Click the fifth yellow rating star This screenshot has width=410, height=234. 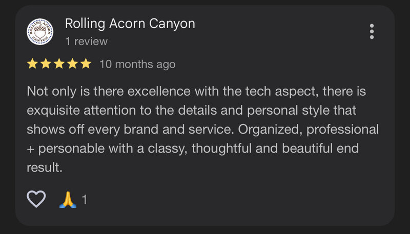coord(86,63)
